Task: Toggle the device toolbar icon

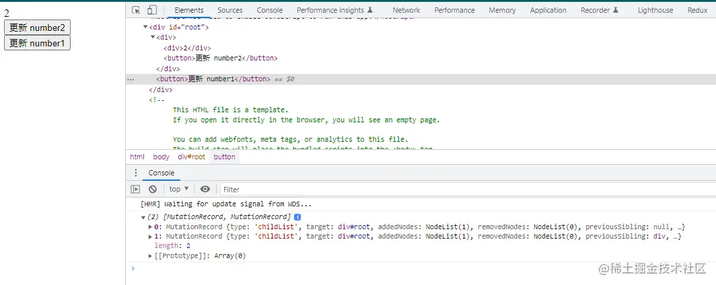Action: 151,10
